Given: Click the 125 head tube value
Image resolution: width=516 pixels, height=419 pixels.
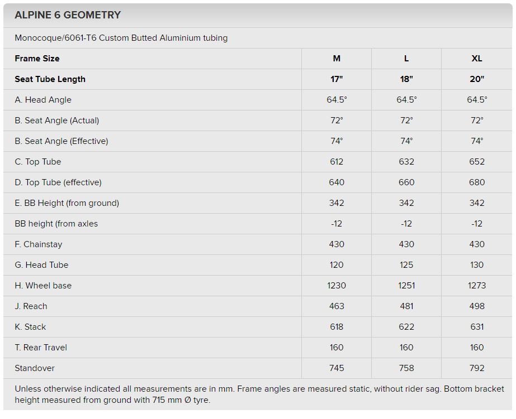Looking at the screenshot, I should pos(406,265).
